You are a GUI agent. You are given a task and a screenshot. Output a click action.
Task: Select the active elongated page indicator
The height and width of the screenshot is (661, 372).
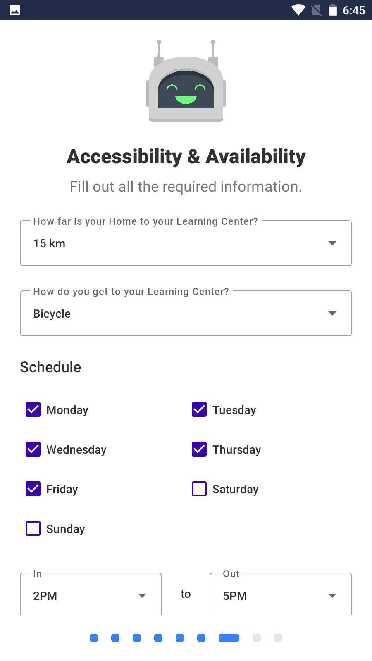(x=229, y=638)
